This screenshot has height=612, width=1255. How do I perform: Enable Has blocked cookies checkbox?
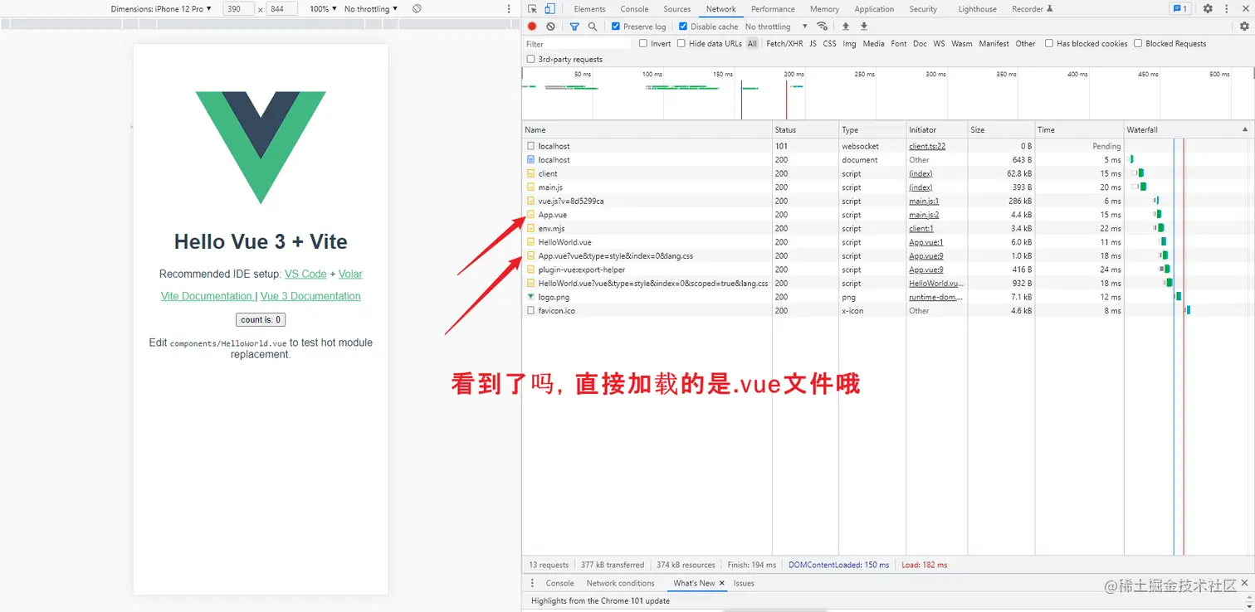coord(1049,43)
